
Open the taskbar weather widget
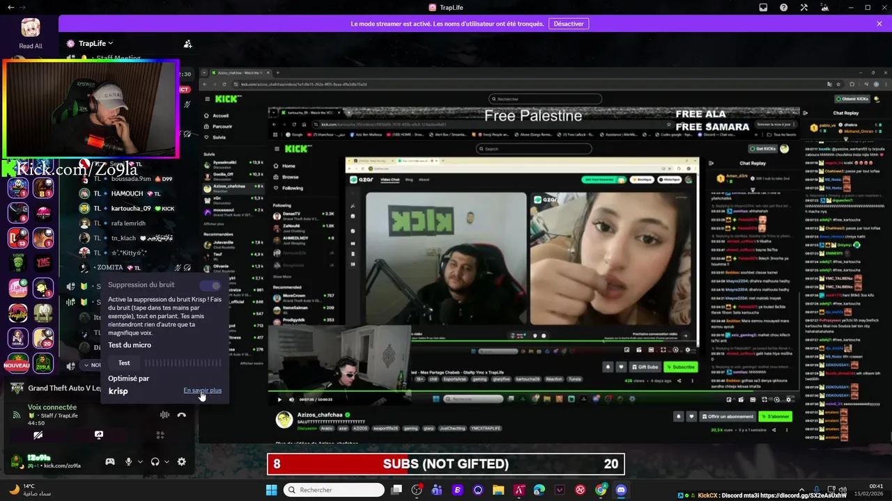coord(29,490)
